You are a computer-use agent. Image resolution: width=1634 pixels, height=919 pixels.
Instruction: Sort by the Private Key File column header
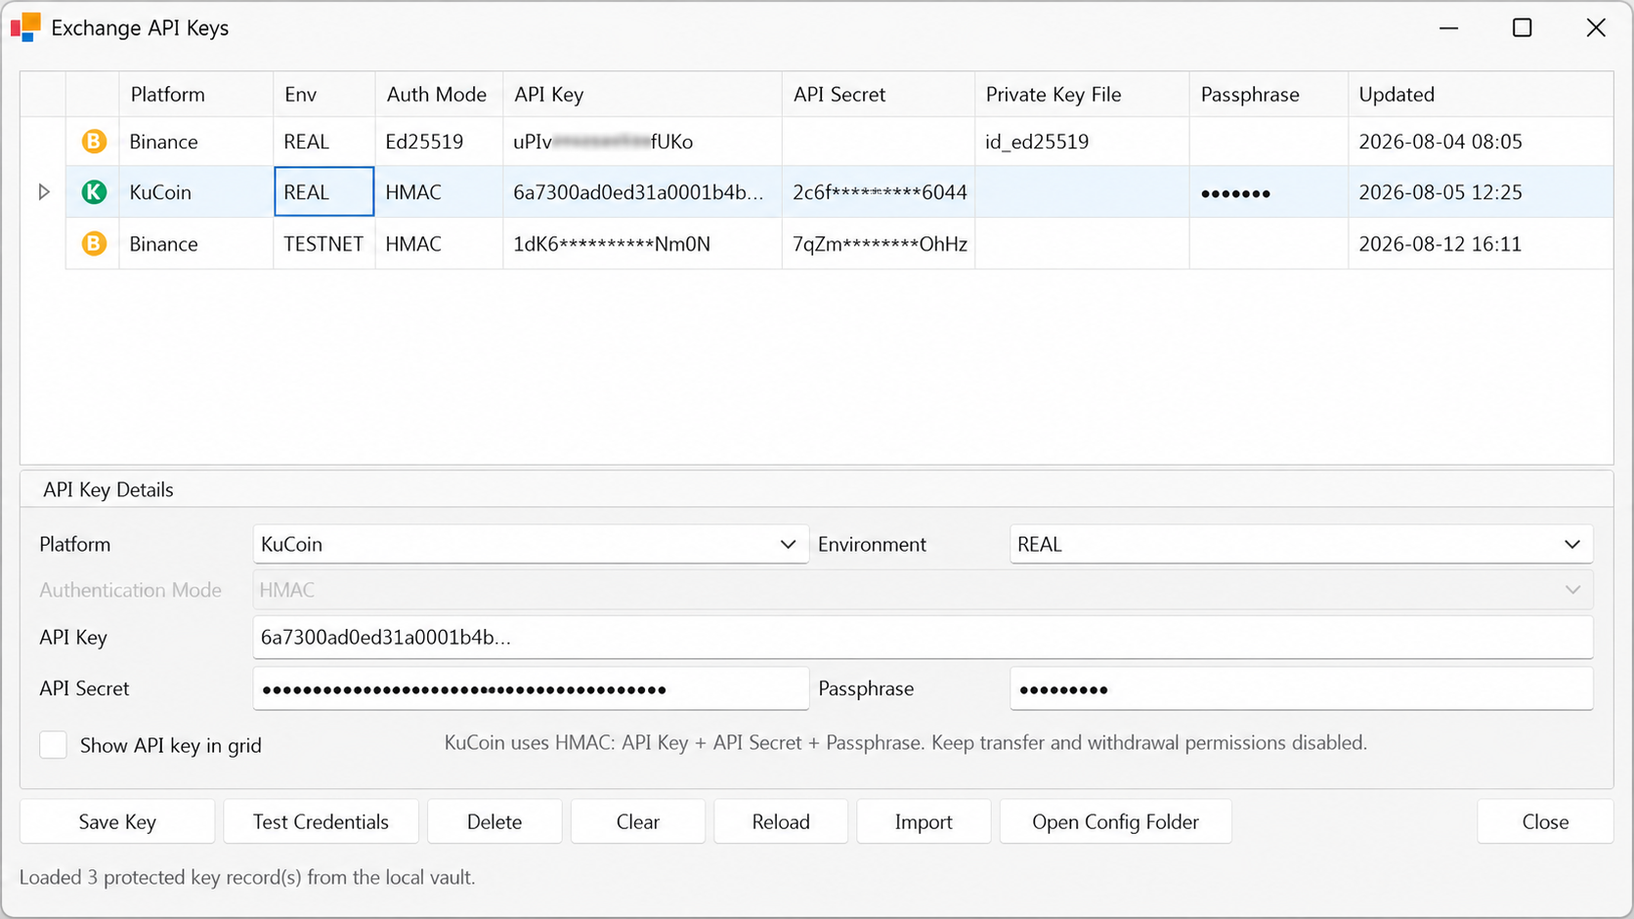click(x=1082, y=95)
